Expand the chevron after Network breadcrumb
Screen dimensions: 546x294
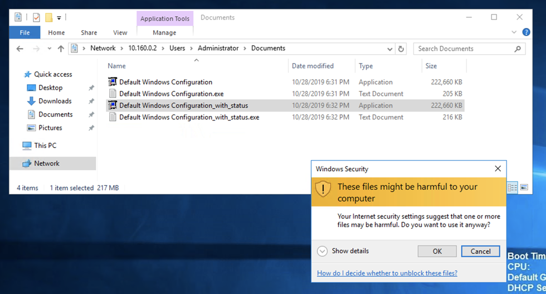click(x=122, y=49)
